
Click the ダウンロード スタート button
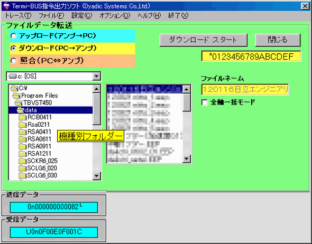tap(204, 40)
